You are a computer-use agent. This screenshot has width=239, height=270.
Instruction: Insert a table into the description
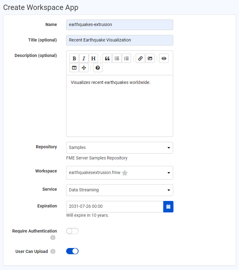(74, 67)
